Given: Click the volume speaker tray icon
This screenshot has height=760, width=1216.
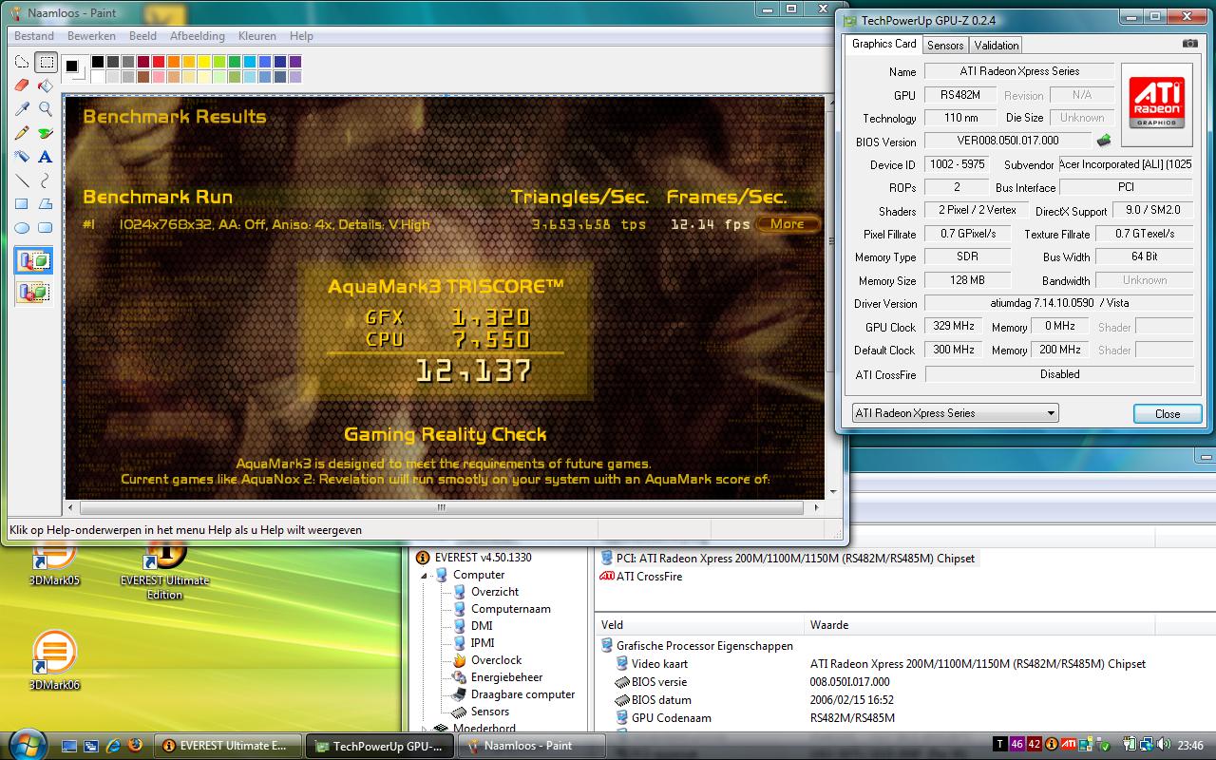Looking at the screenshot, I should [1166, 745].
